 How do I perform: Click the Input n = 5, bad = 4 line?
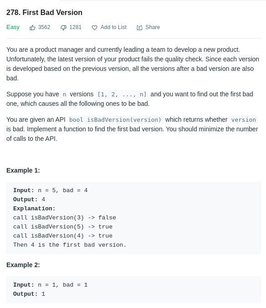(x=50, y=190)
